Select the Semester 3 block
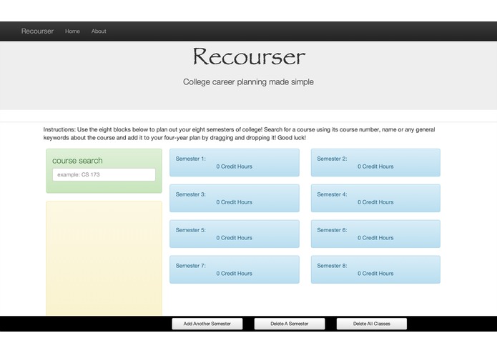497x353 pixels. (235, 198)
